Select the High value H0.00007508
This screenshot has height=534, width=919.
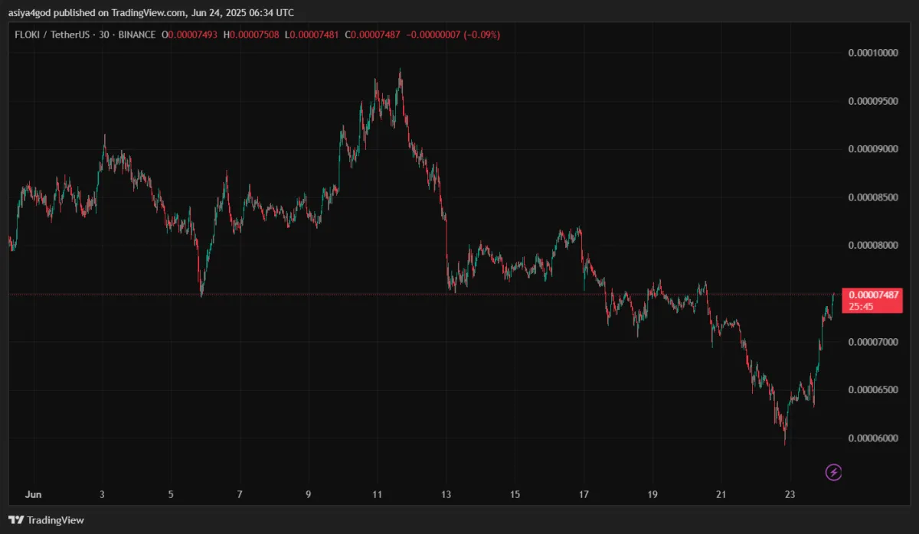click(253, 34)
